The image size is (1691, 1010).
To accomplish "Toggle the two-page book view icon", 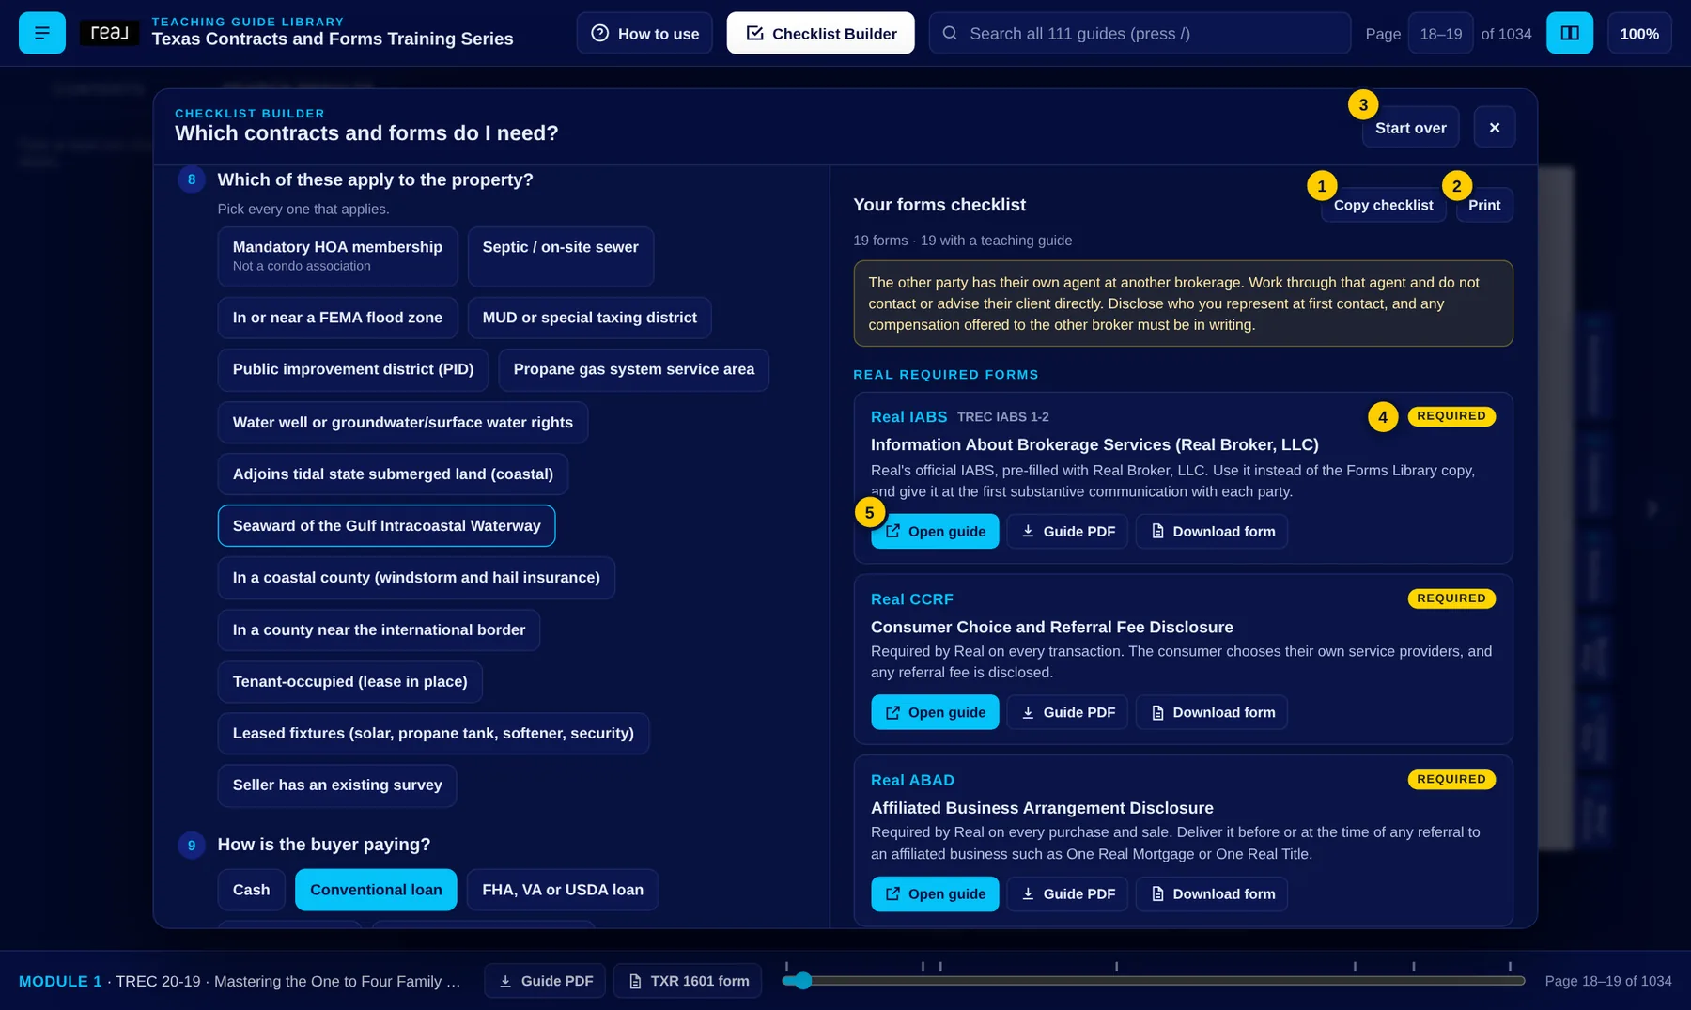I will [x=1570, y=33].
